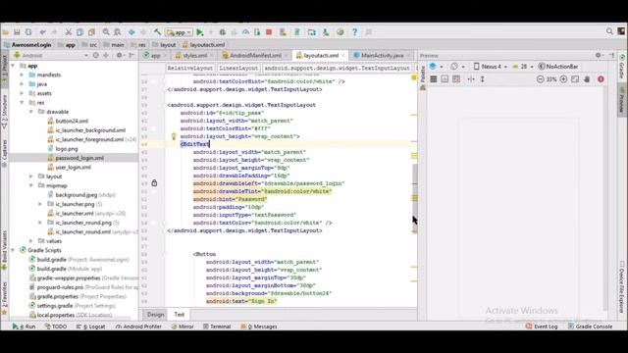Open the Messages tool window
This screenshot has width=628, height=353.
[x=259, y=327]
